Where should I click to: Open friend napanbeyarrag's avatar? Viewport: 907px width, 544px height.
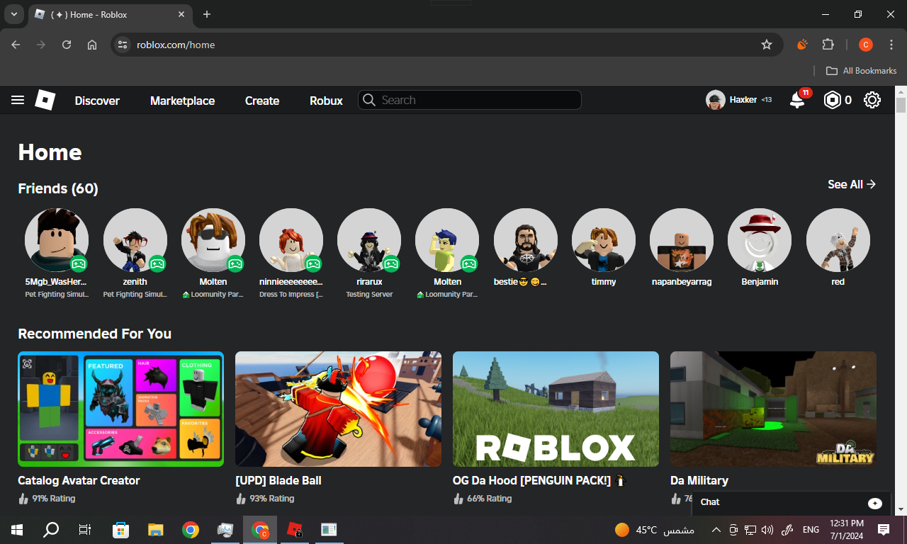[x=682, y=240]
